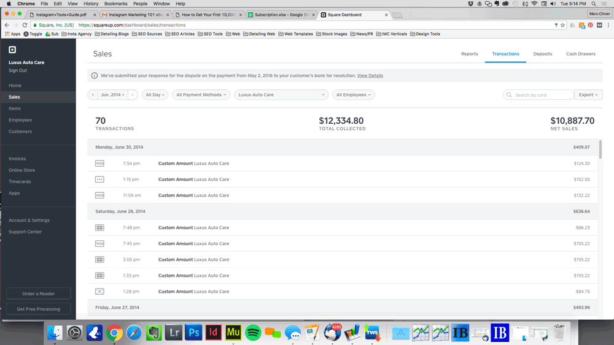Click the card icon beside the 7:48 pm transaction
The height and width of the screenshot is (345, 614).
(99, 227)
